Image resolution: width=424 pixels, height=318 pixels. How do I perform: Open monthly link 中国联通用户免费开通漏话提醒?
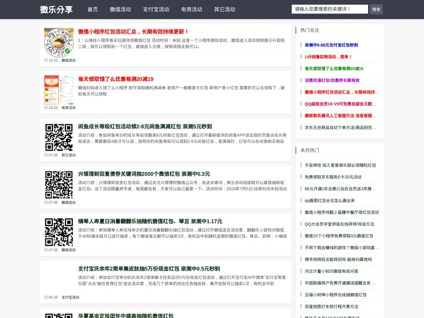pyautogui.click(x=340, y=283)
